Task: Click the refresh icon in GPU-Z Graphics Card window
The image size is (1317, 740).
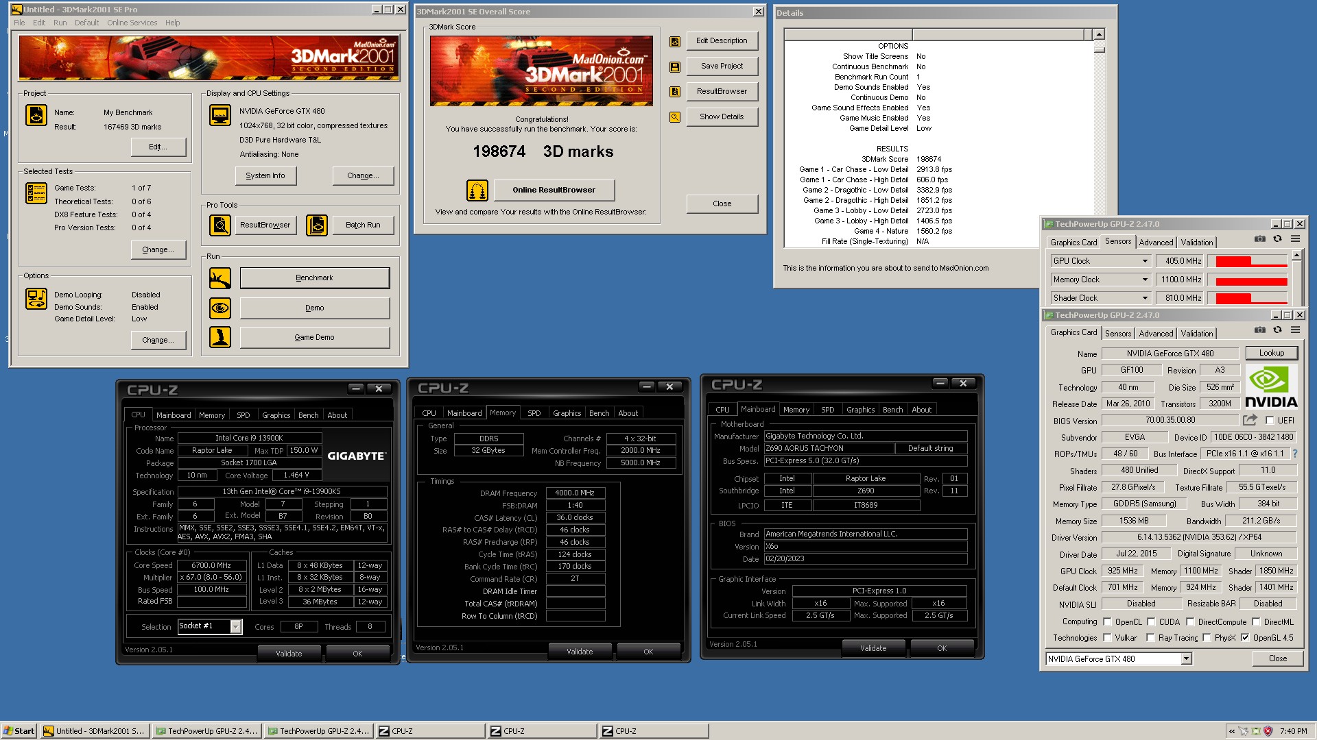Action: point(1277,330)
